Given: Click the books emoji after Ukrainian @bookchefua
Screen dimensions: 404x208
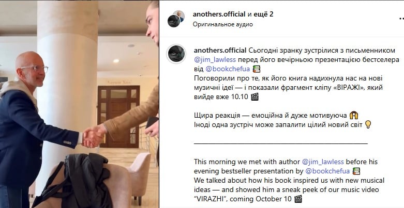Looking at the screenshot, I should (x=257, y=69).
